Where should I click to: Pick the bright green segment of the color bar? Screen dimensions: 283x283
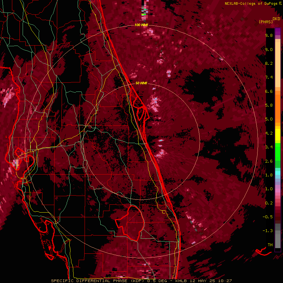point(278,152)
